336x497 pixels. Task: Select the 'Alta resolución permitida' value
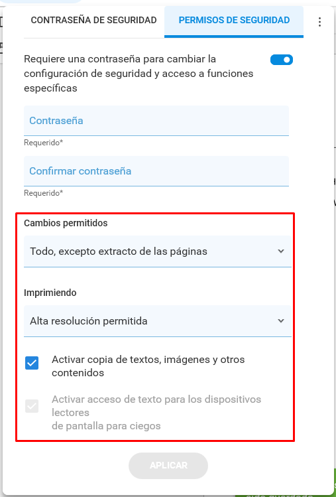tap(89, 321)
